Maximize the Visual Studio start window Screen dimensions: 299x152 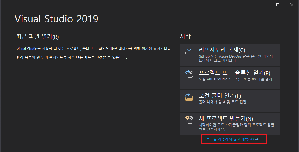(x=278, y=5)
